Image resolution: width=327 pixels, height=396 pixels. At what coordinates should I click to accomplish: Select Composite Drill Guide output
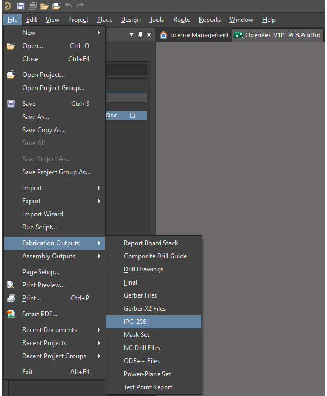click(x=154, y=256)
